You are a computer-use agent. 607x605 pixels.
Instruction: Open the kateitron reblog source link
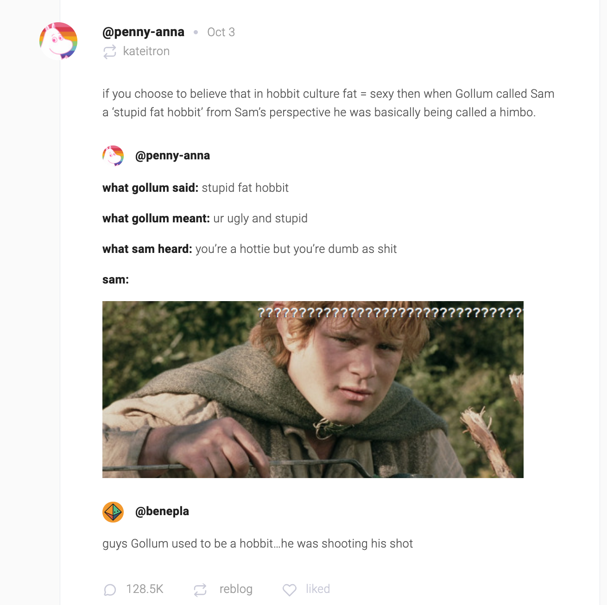(146, 51)
